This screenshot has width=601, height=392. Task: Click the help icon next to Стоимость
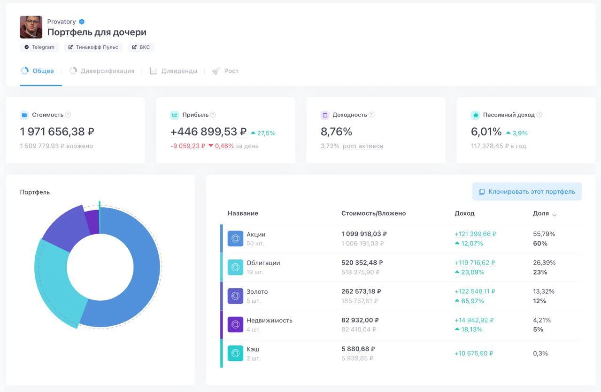(x=68, y=115)
